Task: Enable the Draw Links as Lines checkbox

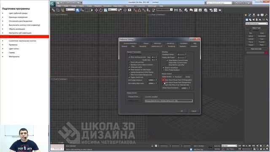Action: [x=129, y=62]
